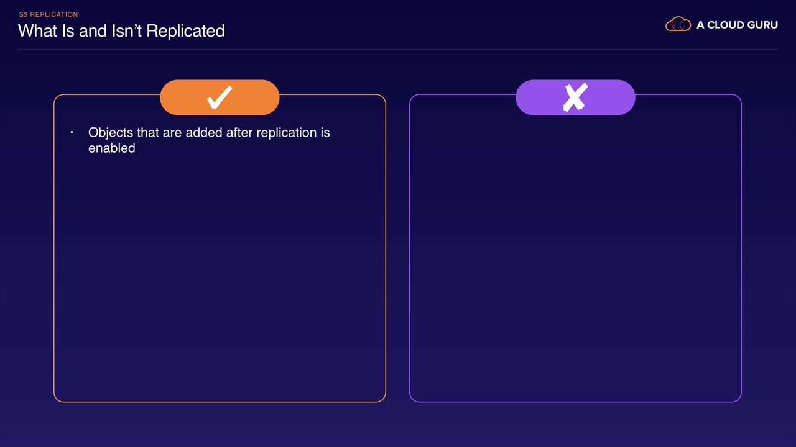Click the word "CLOUD" in the brand name

[724, 25]
